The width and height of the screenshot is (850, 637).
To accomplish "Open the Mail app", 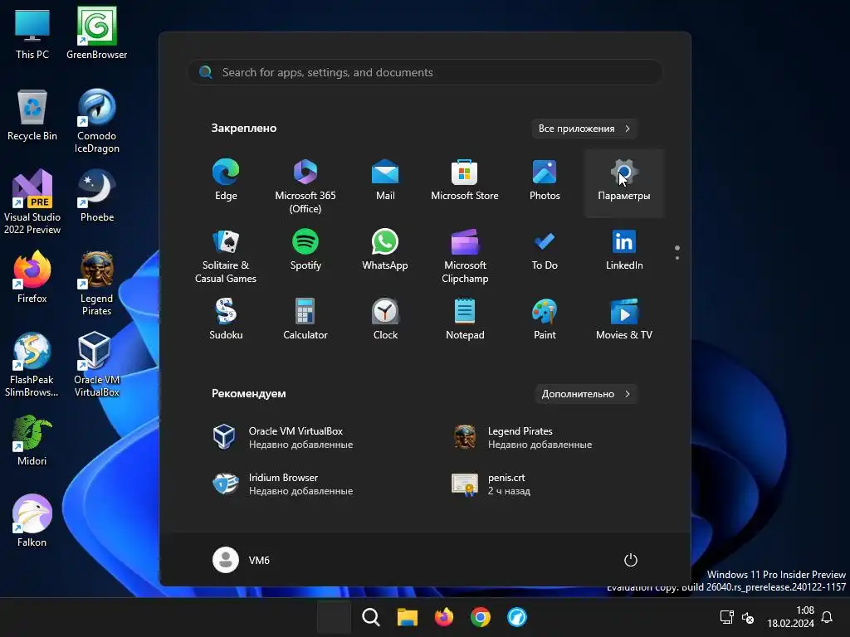I will tap(385, 181).
